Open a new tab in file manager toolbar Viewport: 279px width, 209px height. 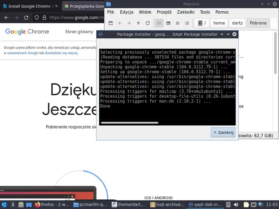[111, 23]
